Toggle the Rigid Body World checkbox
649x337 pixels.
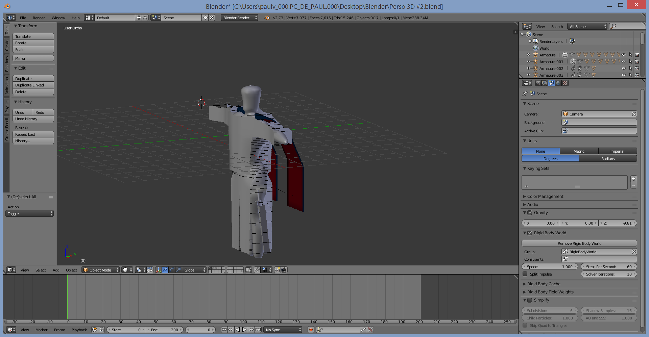pos(530,233)
